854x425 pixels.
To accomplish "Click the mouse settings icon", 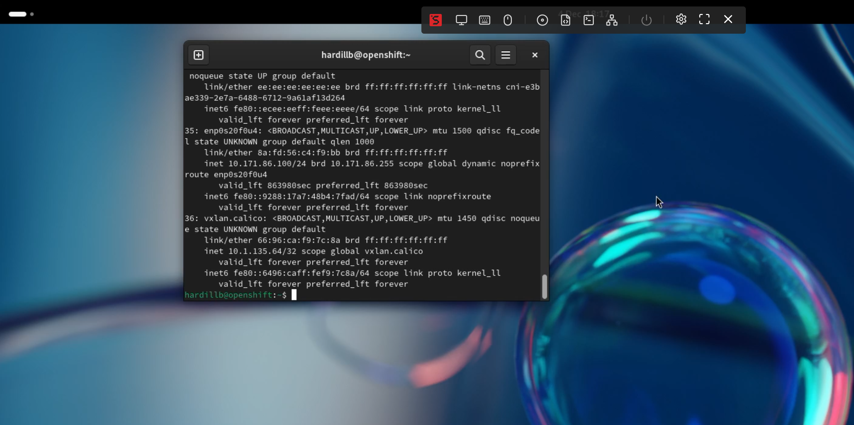I will pyautogui.click(x=507, y=20).
